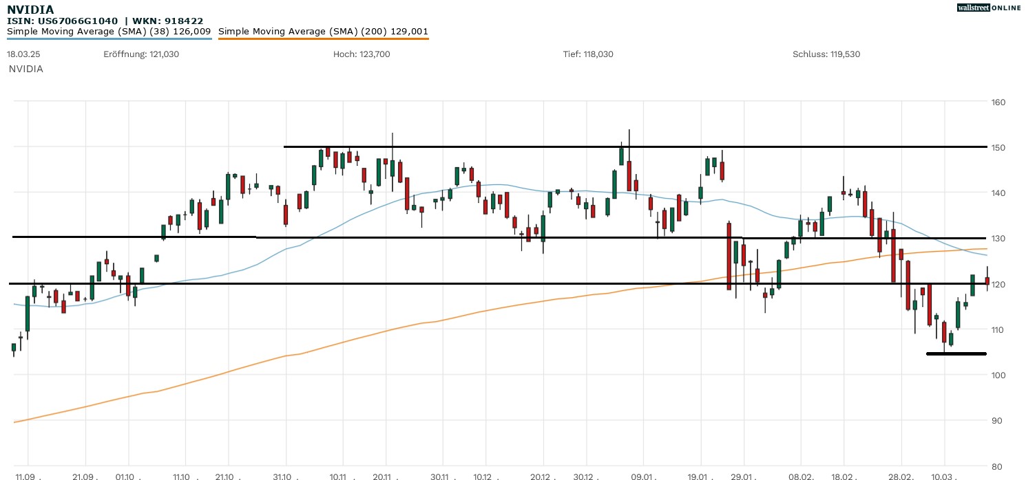Click the 110 price axis label
Image resolution: width=1026 pixels, height=480 pixels.
tap(998, 330)
